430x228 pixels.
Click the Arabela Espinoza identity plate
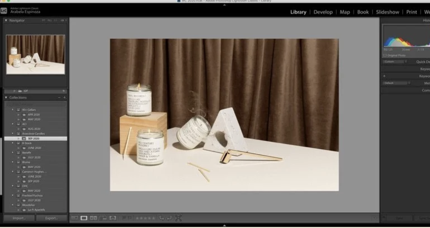pos(25,12)
